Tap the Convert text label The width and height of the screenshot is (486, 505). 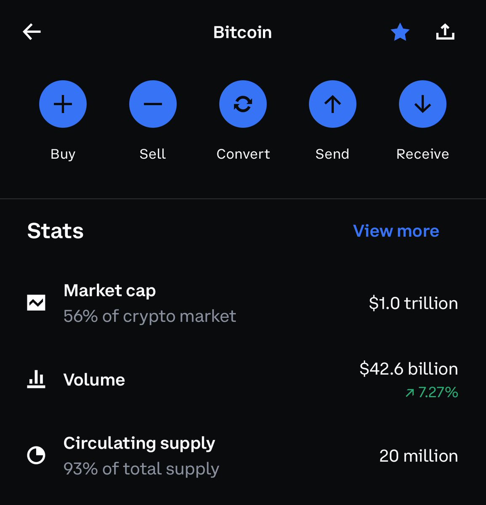[243, 154]
